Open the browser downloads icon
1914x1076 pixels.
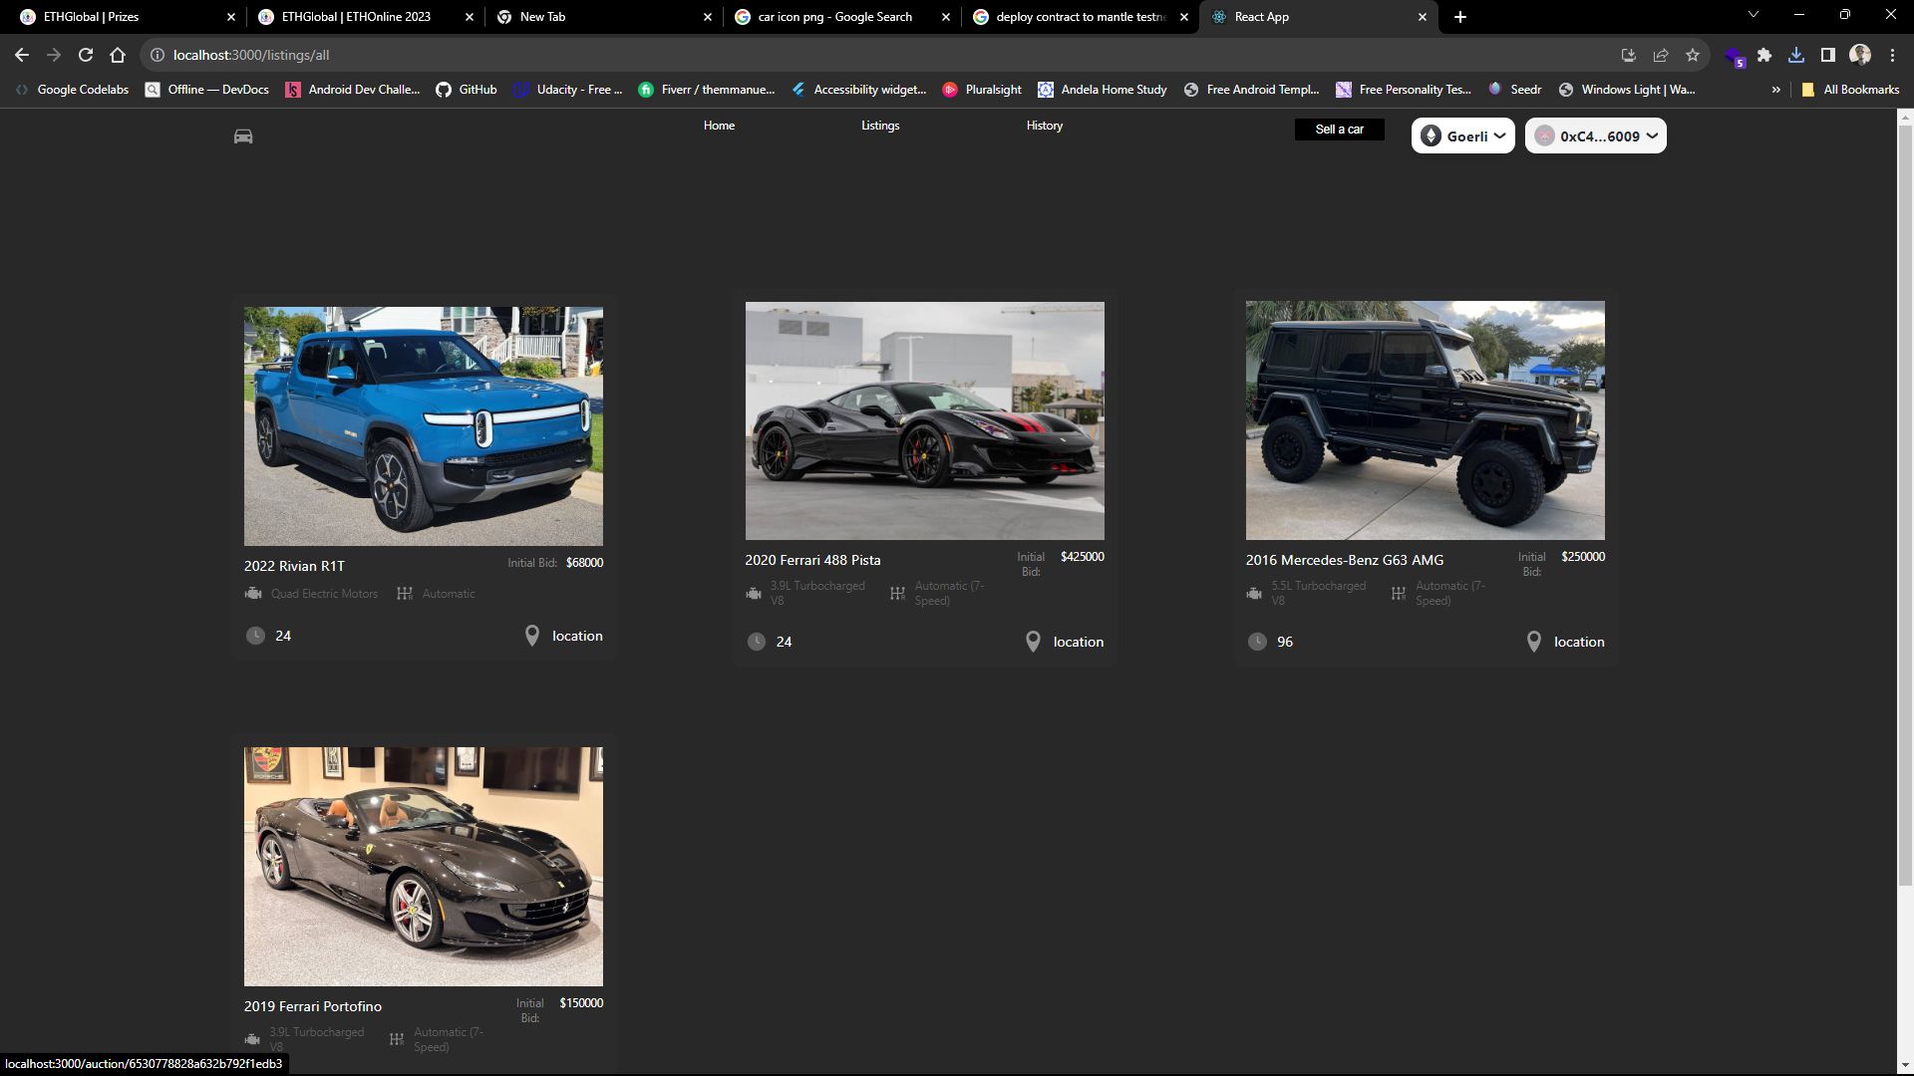[1796, 55]
